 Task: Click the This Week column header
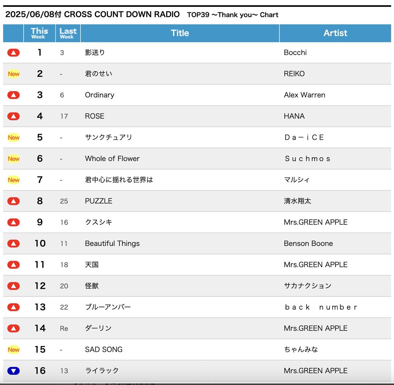[39, 33]
